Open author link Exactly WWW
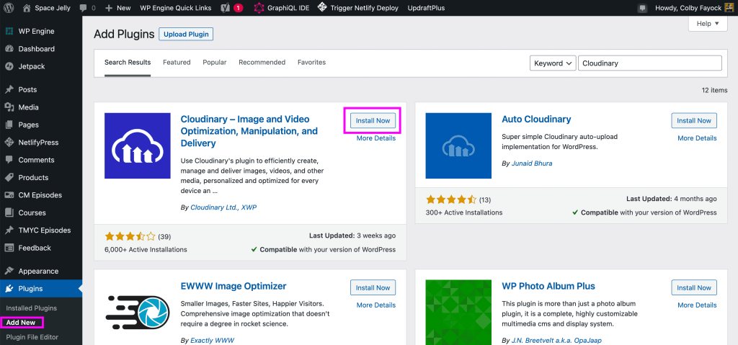The width and height of the screenshot is (738, 345). coord(212,340)
